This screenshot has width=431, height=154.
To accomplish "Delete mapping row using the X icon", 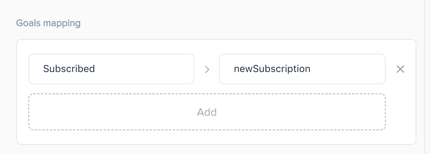I will coord(400,69).
